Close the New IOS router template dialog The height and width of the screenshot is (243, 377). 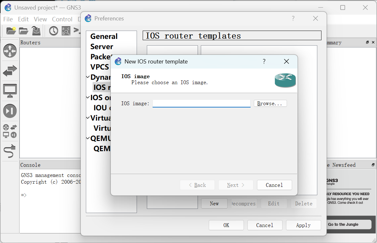(x=286, y=62)
